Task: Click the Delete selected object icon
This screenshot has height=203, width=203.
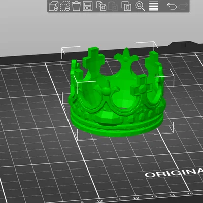Action: pos(65,6)
